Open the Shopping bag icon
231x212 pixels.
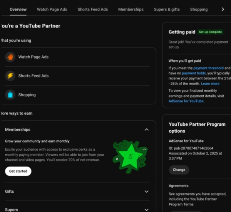[x=10, y=95]
